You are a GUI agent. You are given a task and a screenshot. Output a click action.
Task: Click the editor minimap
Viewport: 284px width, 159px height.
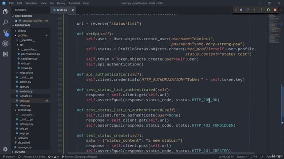tap(274, 29)
